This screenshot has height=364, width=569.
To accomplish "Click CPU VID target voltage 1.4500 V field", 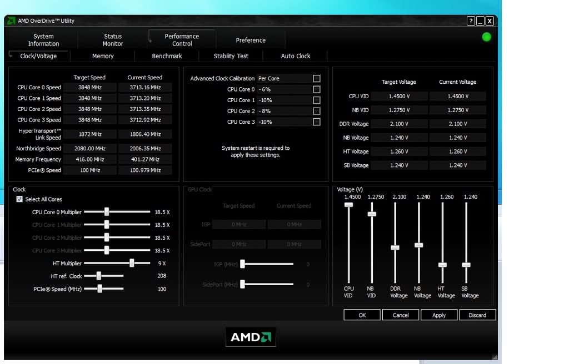I will click(399, 96).
